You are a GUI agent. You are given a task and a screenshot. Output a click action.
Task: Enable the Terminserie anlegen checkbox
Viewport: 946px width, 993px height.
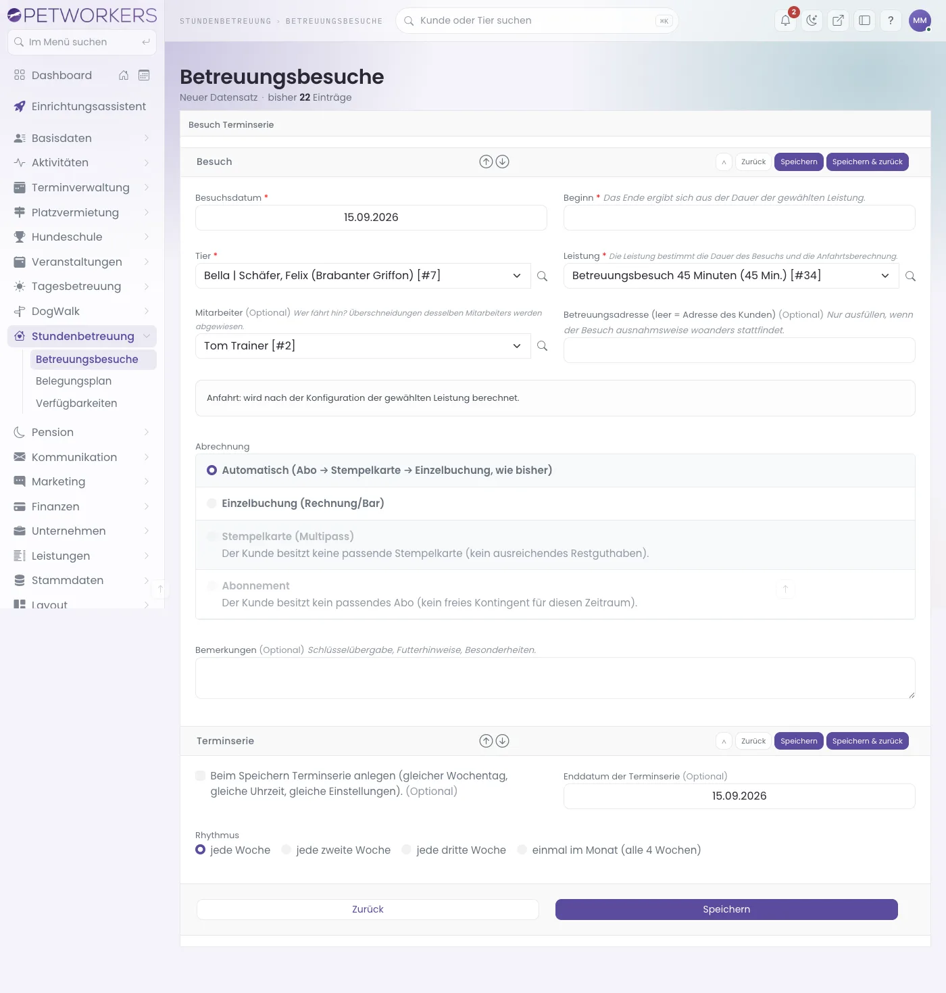pos(201,776)
